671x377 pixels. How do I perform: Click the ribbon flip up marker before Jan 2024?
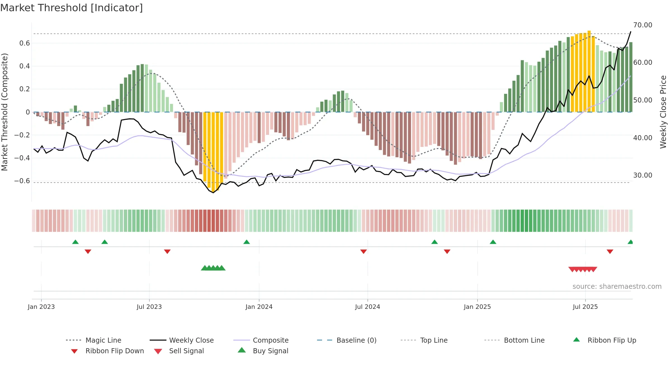click(247, 242)
